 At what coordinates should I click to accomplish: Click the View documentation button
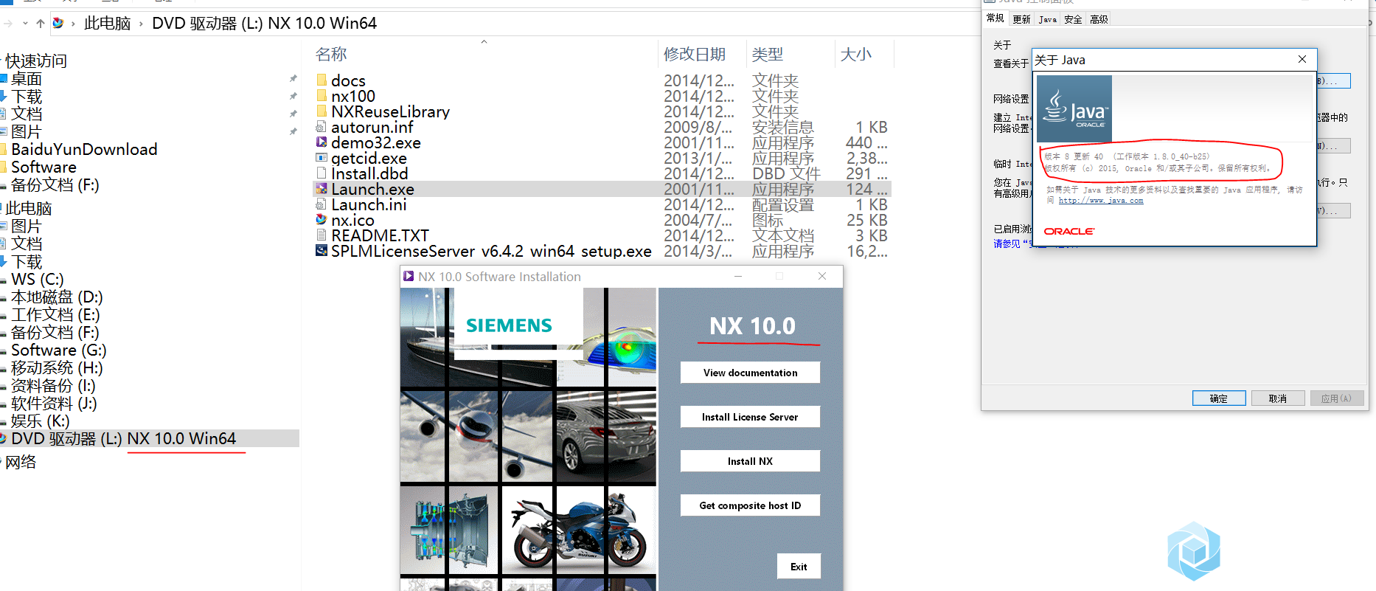tap(750, 373)
